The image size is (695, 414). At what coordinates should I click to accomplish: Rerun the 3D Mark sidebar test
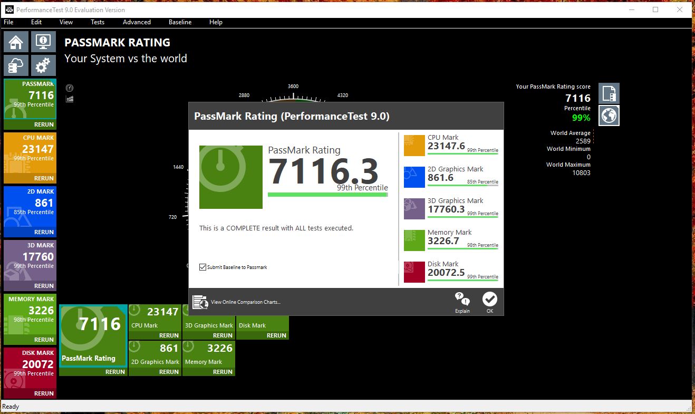(x=44, y=286)
